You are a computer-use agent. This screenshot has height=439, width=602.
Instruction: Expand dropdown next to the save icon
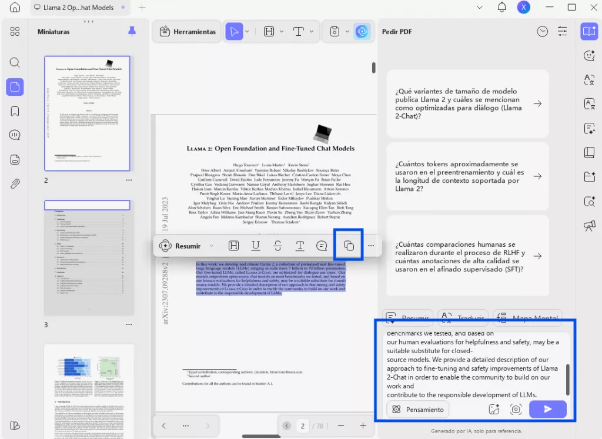(347, 32)
